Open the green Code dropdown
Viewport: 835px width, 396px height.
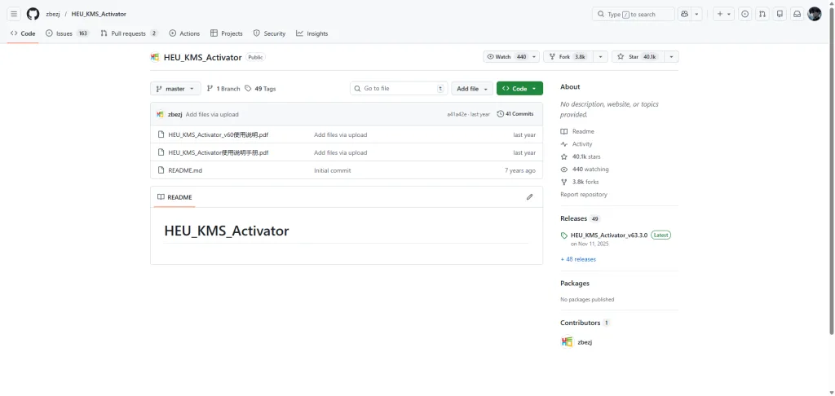[519, 88]
